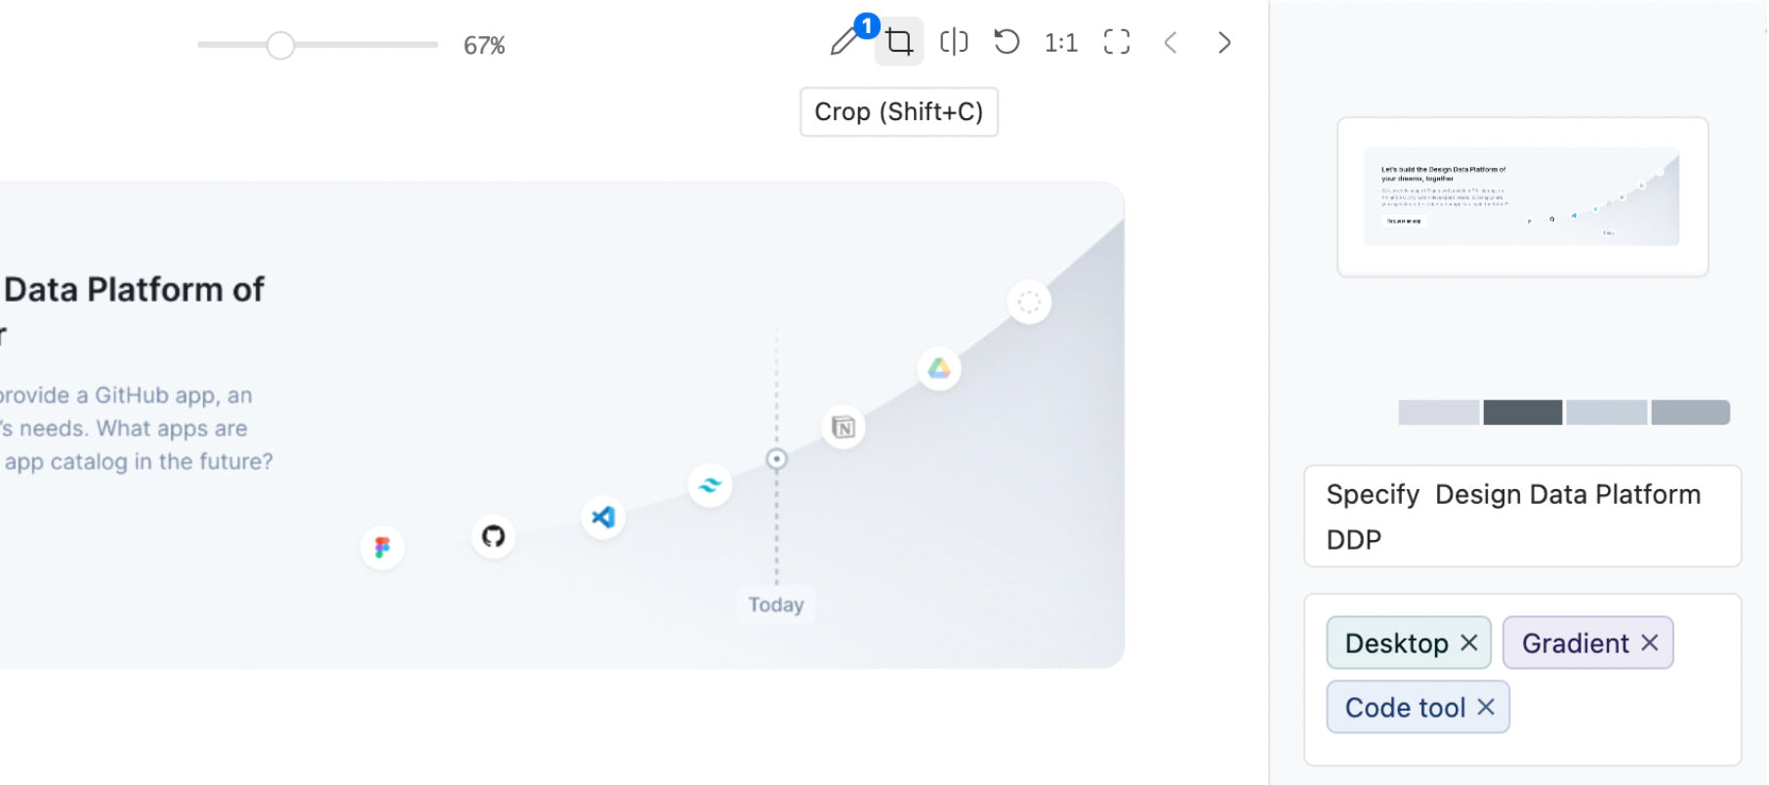Select the dark gray color swatch
The height and width of the screenshot is (785, 1769).
[1523, 412]
